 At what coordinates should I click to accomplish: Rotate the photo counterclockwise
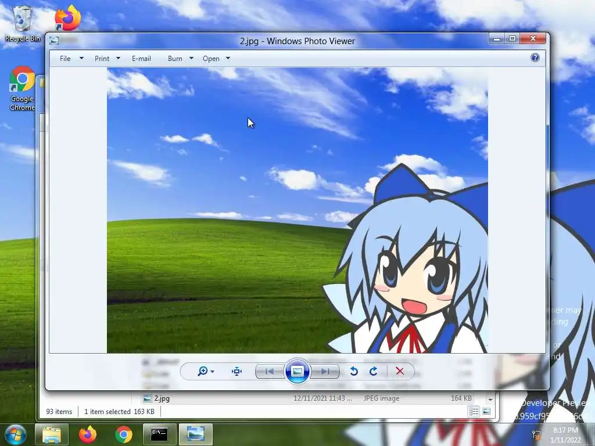(354, 371)
